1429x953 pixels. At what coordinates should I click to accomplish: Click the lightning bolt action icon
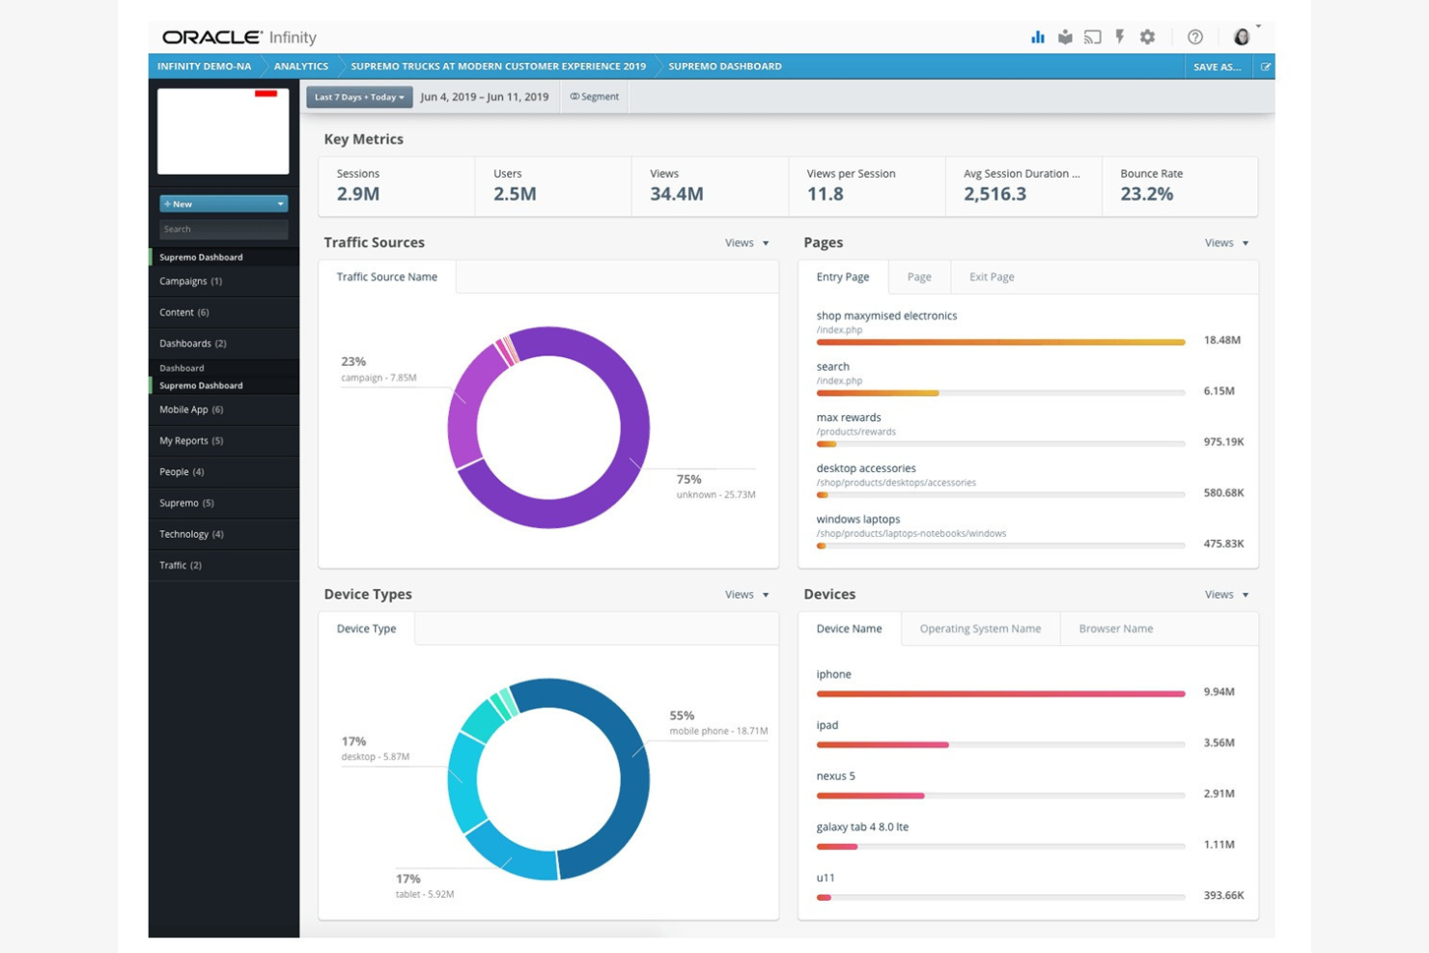pos(1120,38)
